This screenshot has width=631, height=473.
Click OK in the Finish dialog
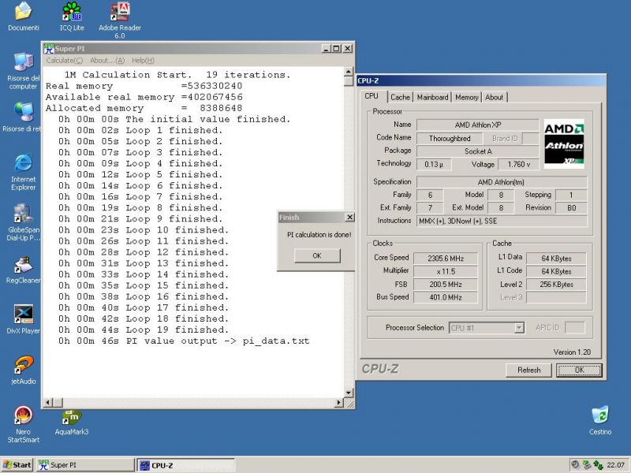pyautogui.click(x=317, y=255)
